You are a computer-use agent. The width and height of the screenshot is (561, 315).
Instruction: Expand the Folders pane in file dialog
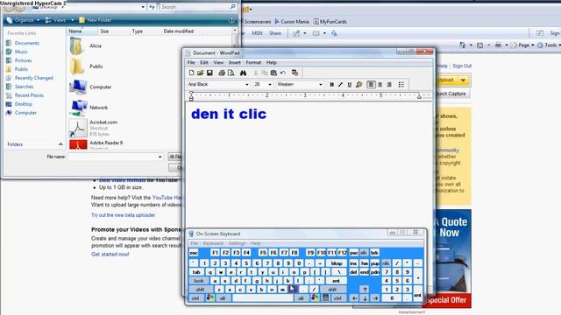(60, 144)
